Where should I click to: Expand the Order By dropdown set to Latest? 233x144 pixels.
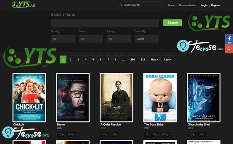147,39
